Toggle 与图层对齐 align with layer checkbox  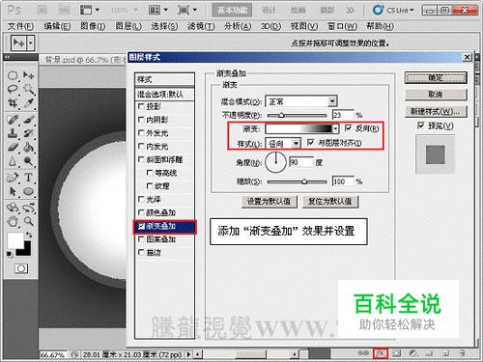click(310, 142)
